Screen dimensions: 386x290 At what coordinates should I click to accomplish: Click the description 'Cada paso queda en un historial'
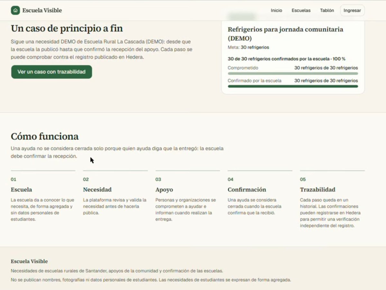(330, 213)
